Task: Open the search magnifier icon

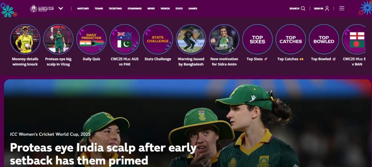Action: click(303, 9)
